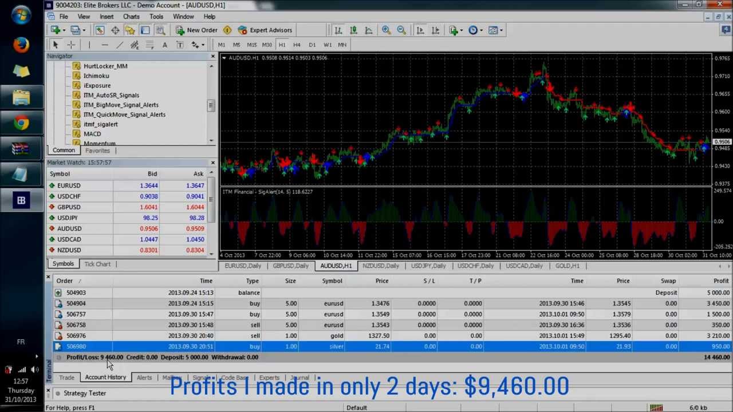This screenshot has height=412, width=733.
Task: Select the equidistant channel tool
Action: click(135, 45)
